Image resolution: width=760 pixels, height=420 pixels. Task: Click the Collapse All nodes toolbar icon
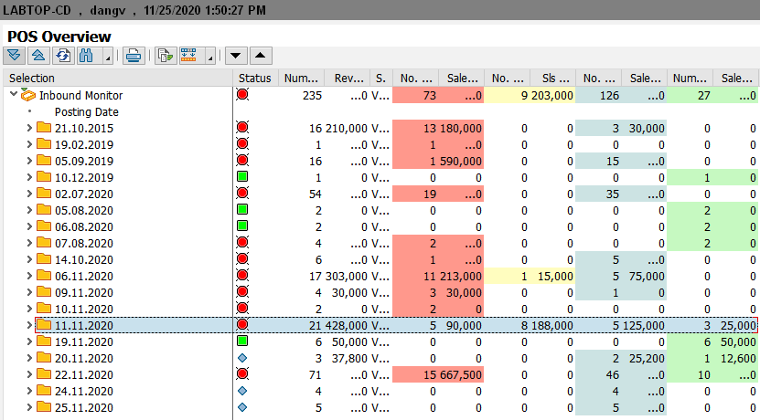click(x=39, y=56)
